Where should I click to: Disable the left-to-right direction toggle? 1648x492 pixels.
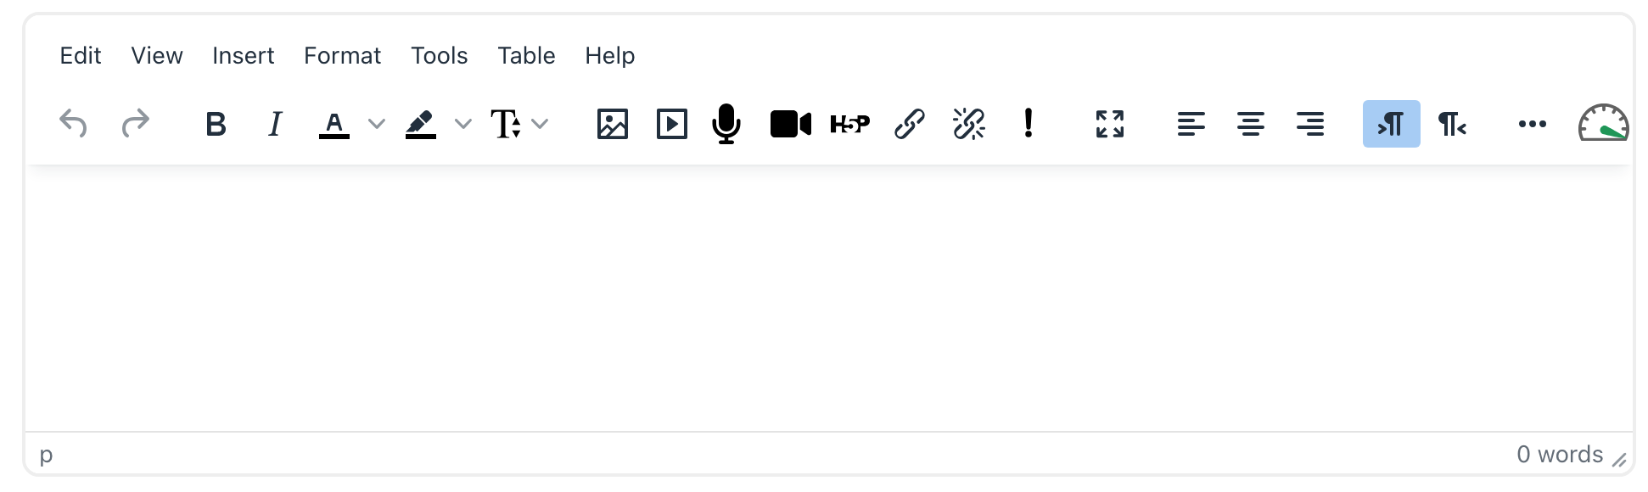point(1391,124)
